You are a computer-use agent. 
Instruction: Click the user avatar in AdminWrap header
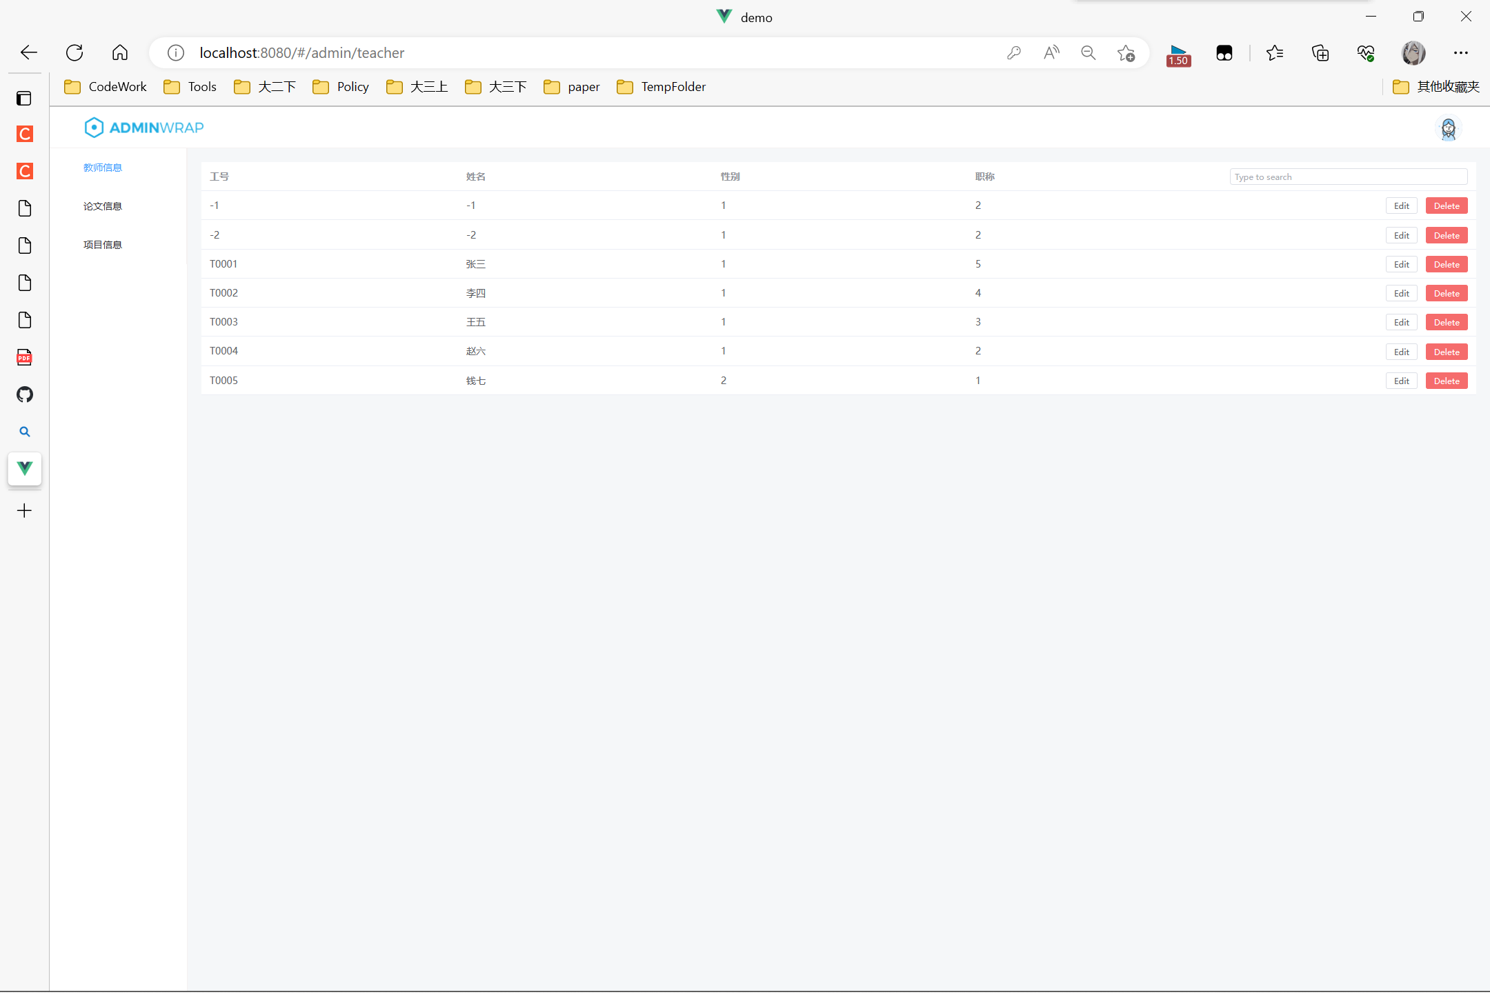[1449, 129]
